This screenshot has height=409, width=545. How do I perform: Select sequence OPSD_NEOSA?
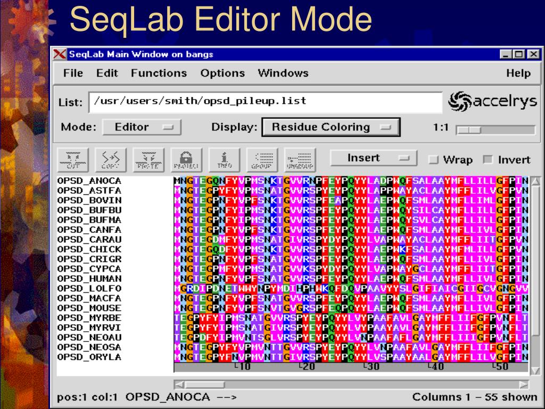[x=89, y=347]
